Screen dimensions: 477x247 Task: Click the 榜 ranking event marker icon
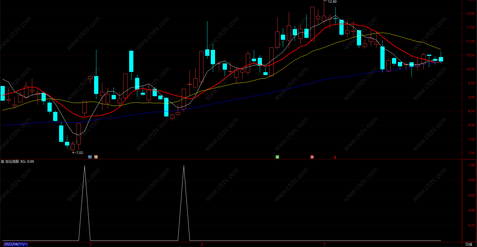pos(96,157)
